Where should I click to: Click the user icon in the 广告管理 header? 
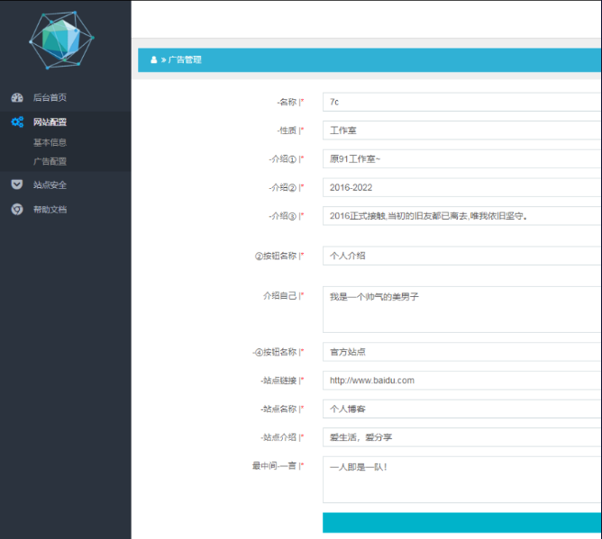click(x=153, y=60)
